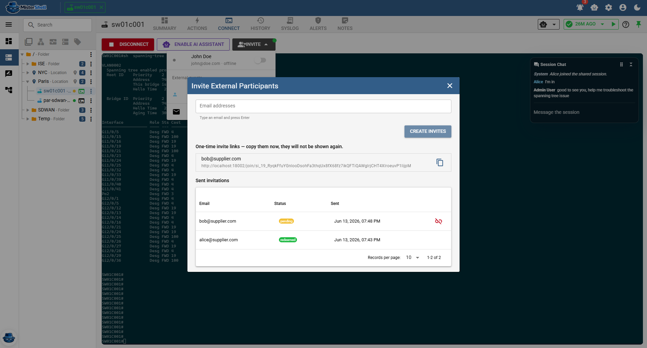Open AI robot dropdown in header
Image resolution: width=647 pixels, height=348 pixels.
click(x=548, y=24)
